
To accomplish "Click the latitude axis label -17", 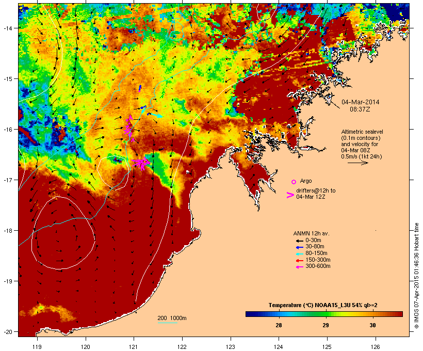I will pyautogui.click(x=7, y=180).
